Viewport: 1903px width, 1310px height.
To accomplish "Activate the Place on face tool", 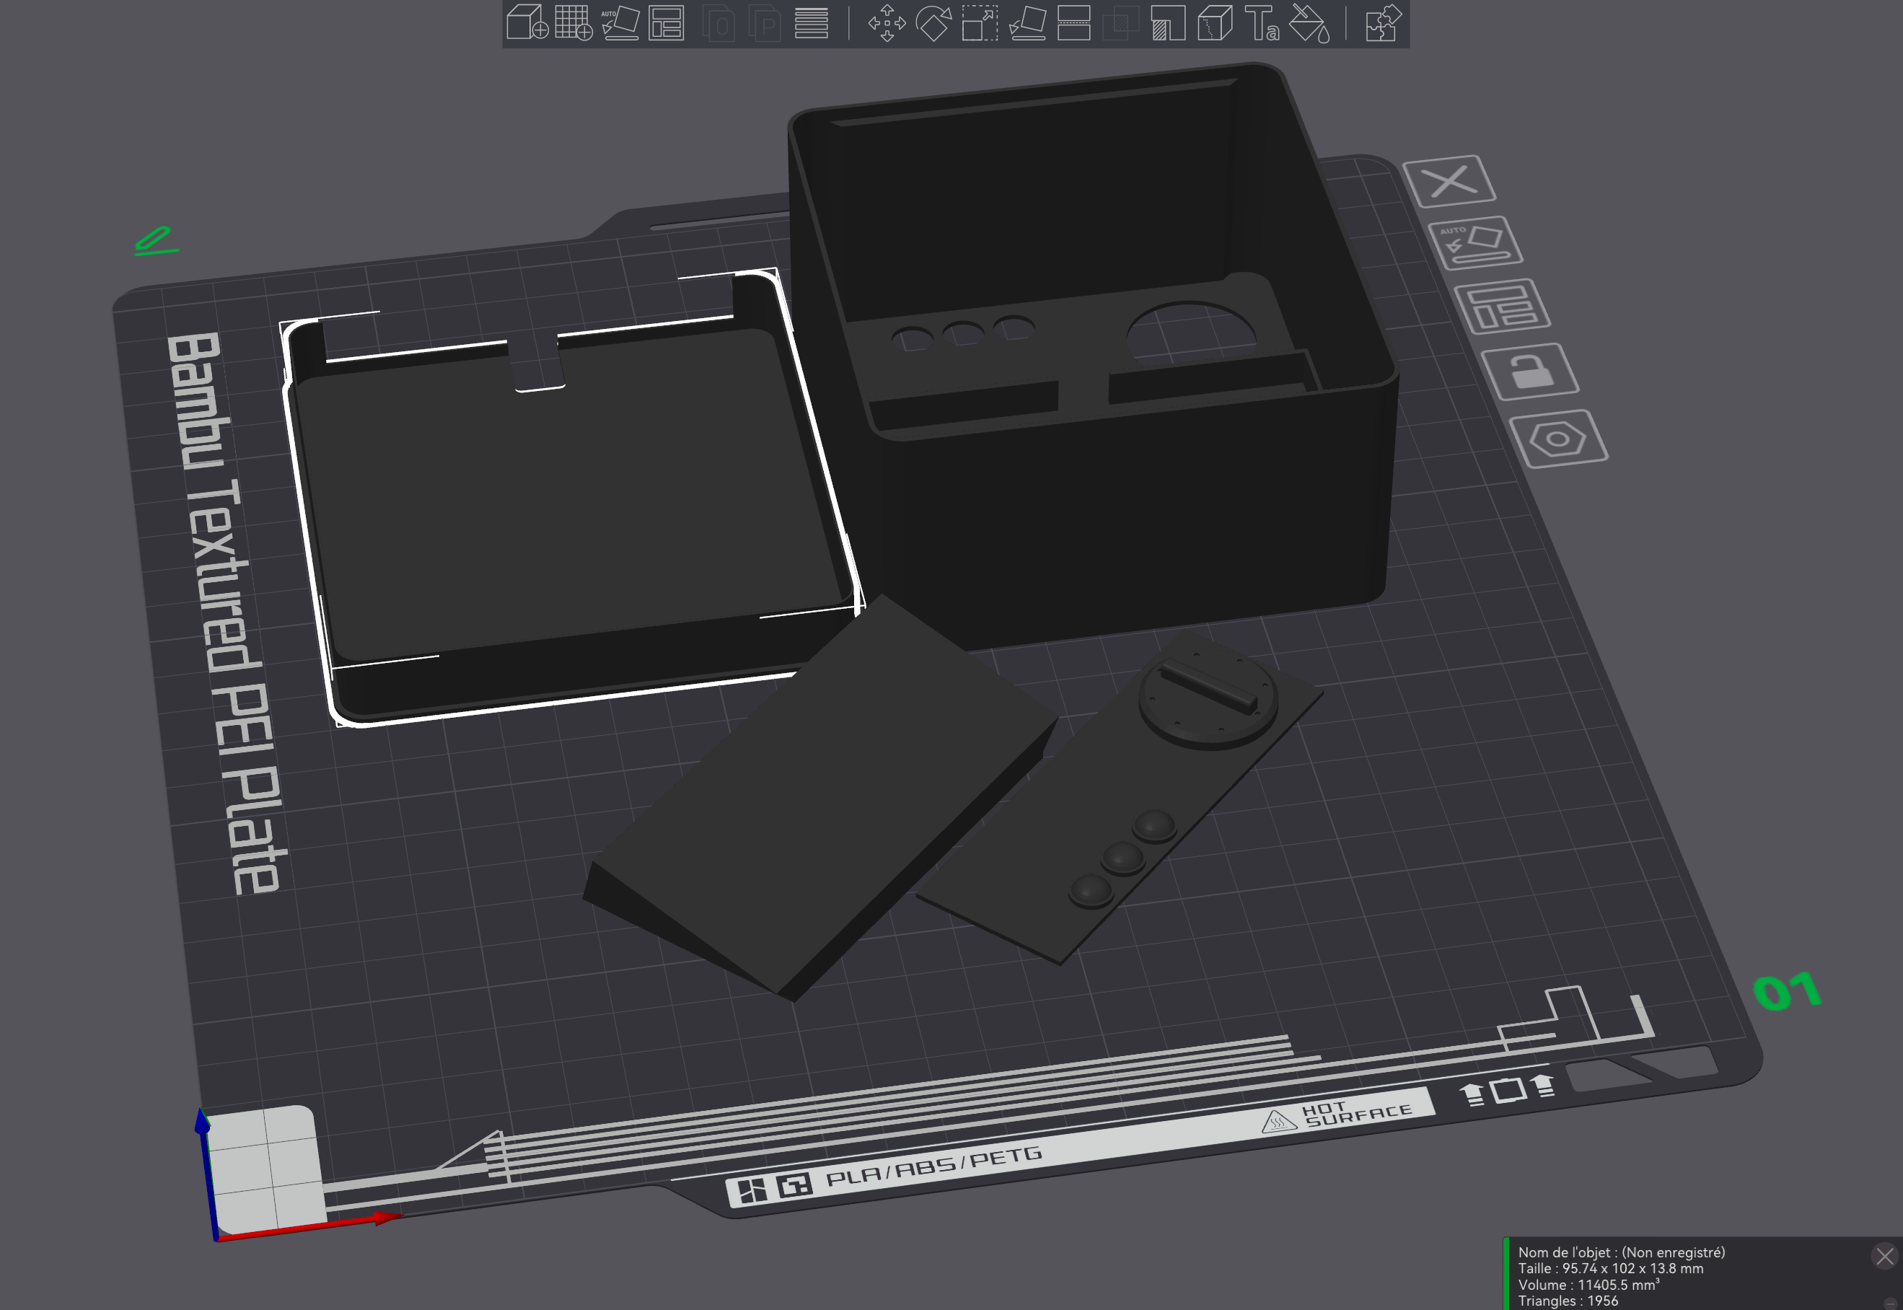I will (1029, 25).
